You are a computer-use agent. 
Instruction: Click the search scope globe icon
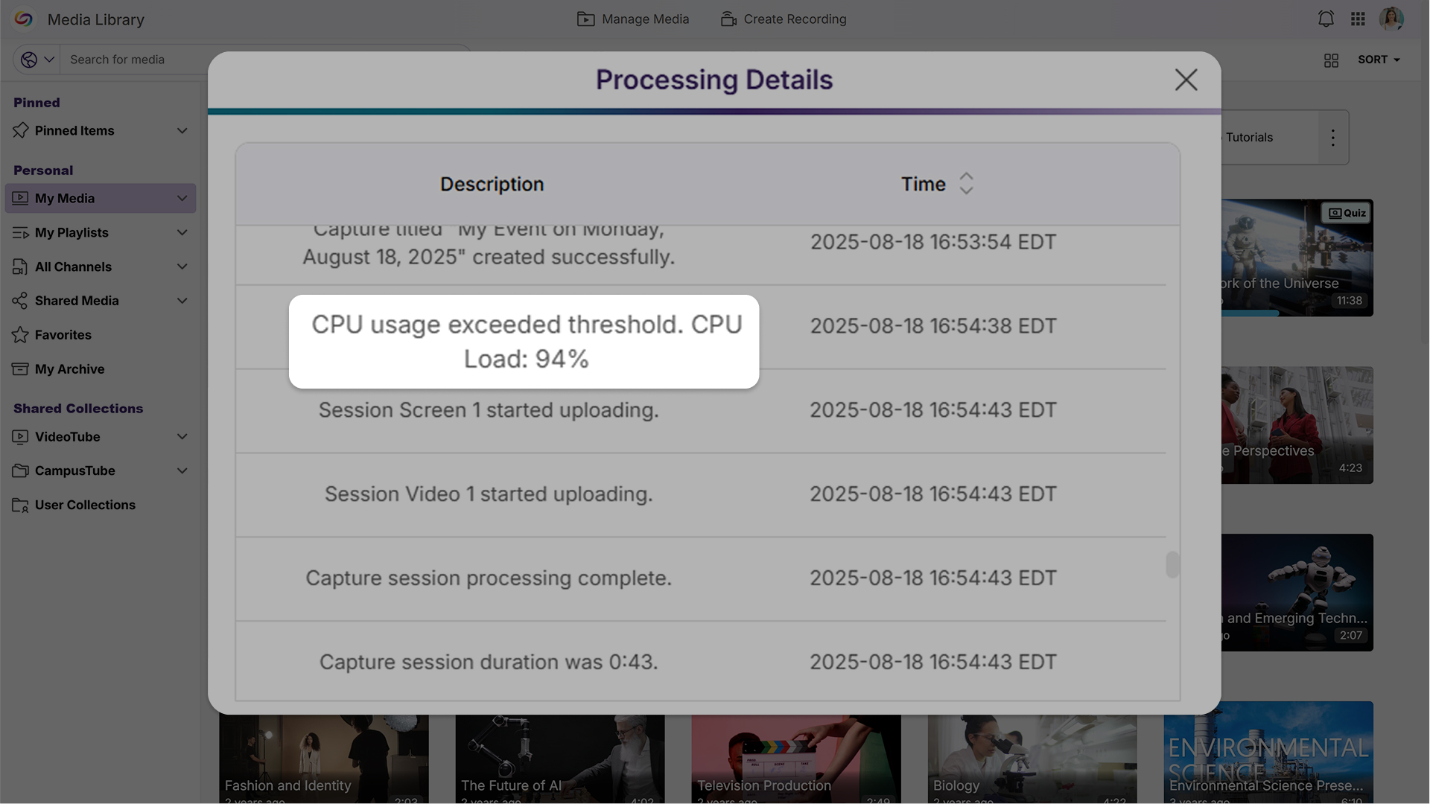29,60
